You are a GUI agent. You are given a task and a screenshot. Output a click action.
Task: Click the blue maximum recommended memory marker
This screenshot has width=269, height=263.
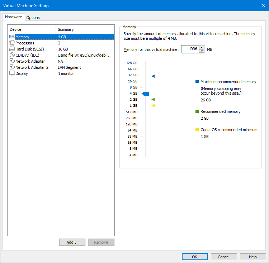(153, 76)
